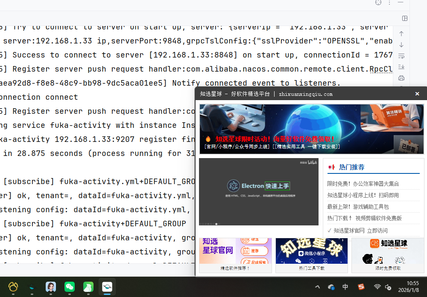Click the layout settings icon above the console
This screenshot has width=427, height=297.
click(405, 18)
